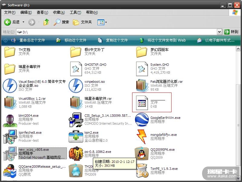
Task: Click 将这个文件发布到 Web link
Action: pyautogui.click(x=162, y=40)
